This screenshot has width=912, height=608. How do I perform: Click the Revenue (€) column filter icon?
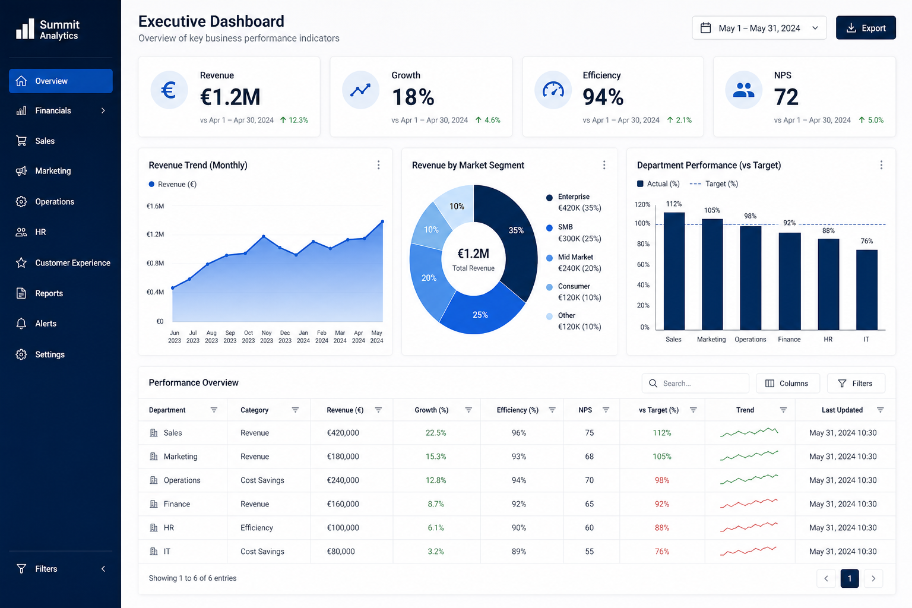coord(378,410)
